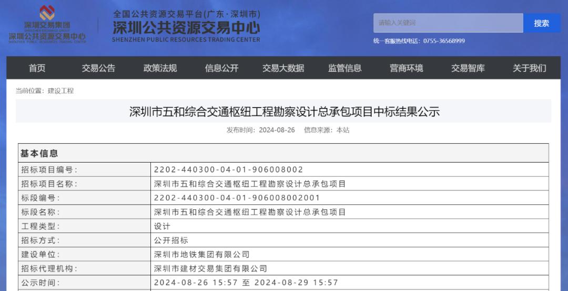Click the 招标项目名称 value cell
This screenshot has width=568, height=291.
[x=350, y=184]
